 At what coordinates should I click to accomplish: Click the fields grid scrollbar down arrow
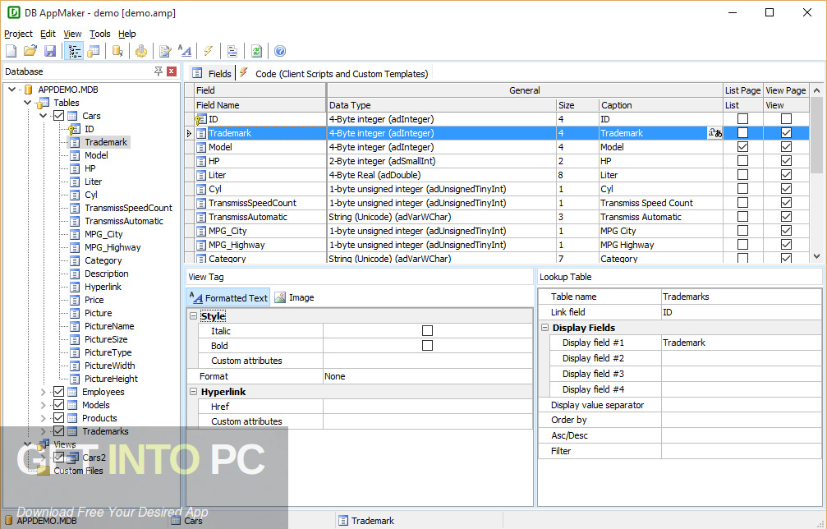816,256
